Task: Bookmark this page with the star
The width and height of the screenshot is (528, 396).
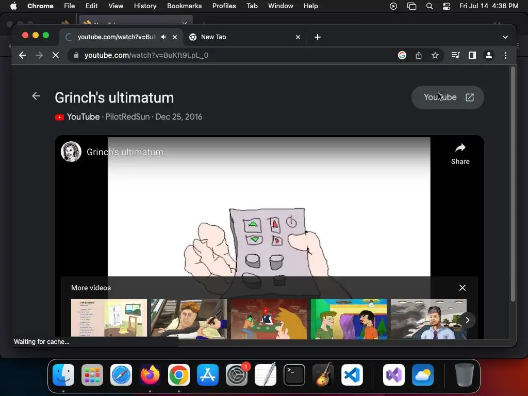Action: pos(435,55)
